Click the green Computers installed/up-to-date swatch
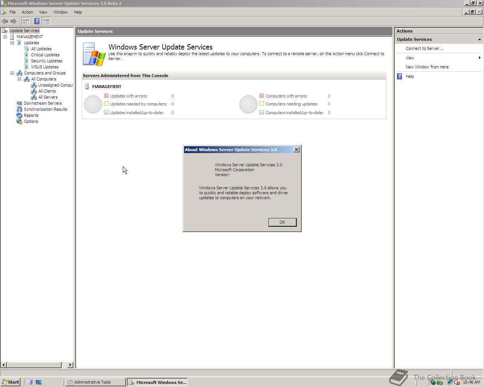 [x=262, y=112]
